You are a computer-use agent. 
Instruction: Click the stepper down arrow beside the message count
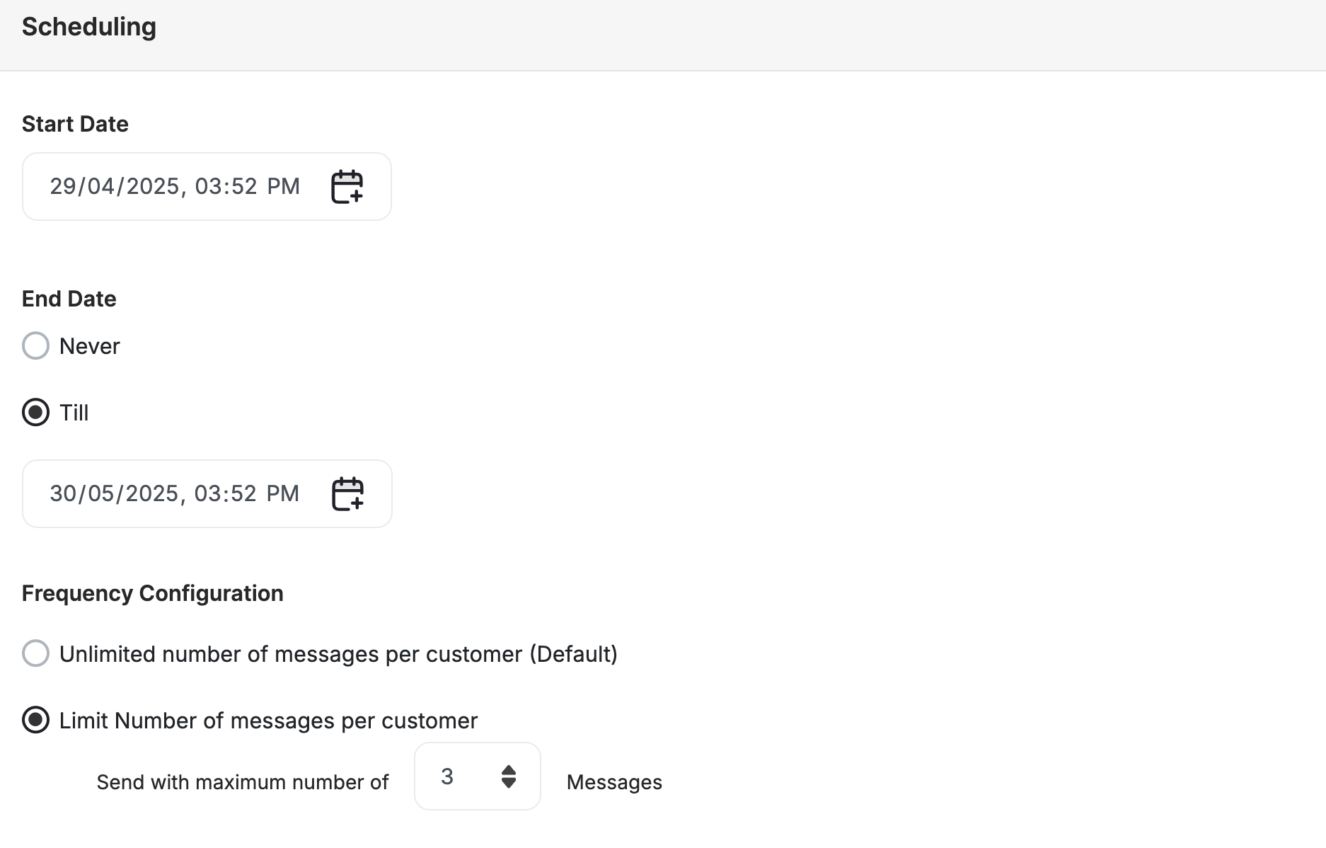pyautogui.click(x=509, y=784)
